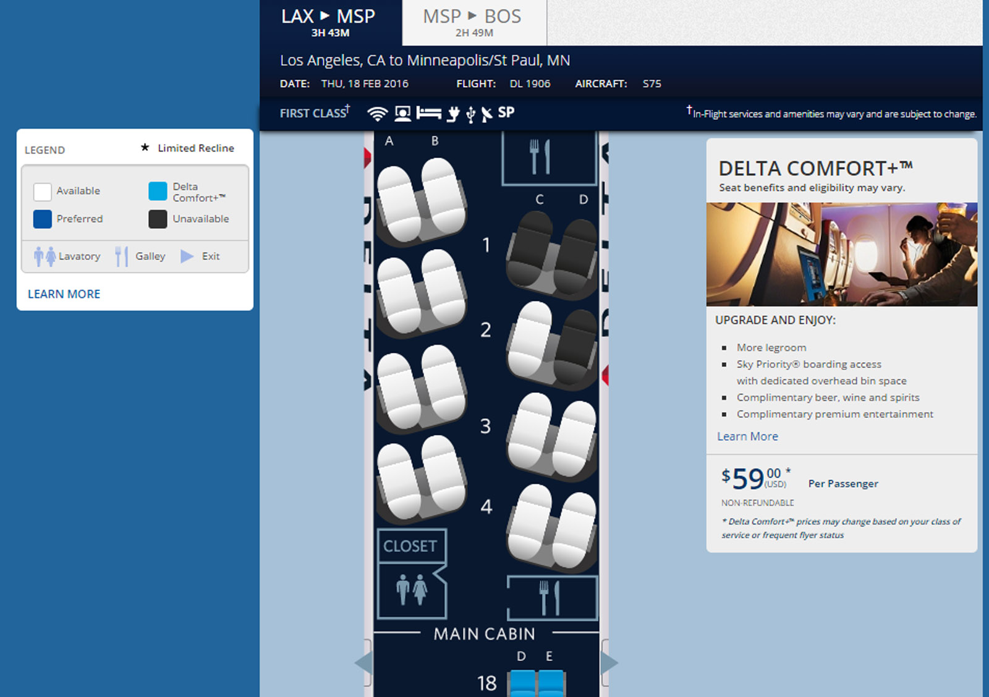Viewport: 989px width, 697px height.
Task: Click the flat-bed seat amenity icon
Action: coord(428,113)
